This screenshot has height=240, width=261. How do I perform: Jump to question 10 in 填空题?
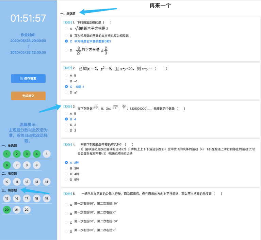click(x=7, y=182)
